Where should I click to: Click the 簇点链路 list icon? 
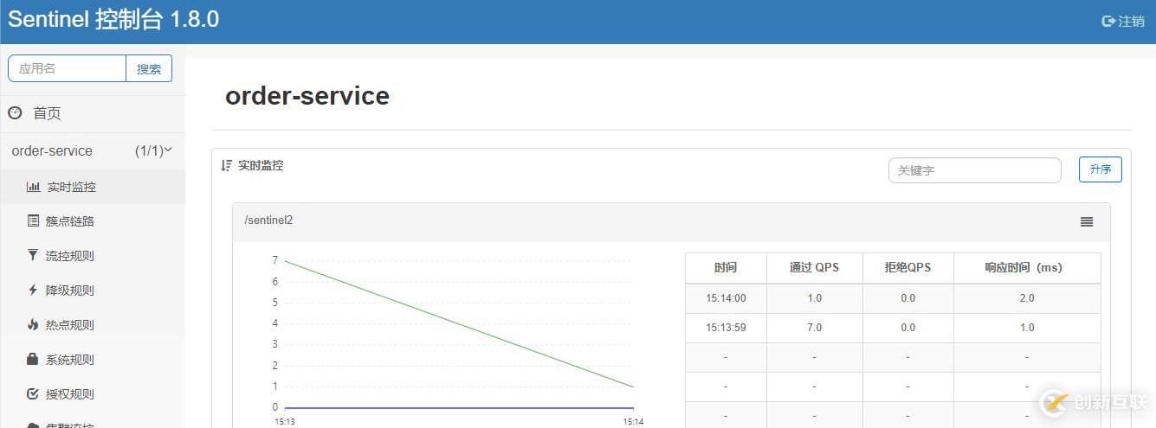[33, 221]
